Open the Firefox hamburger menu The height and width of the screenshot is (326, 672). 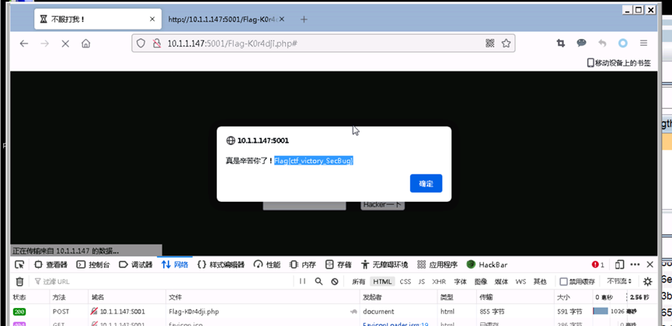pyautogui.click(x=643, y=43)
